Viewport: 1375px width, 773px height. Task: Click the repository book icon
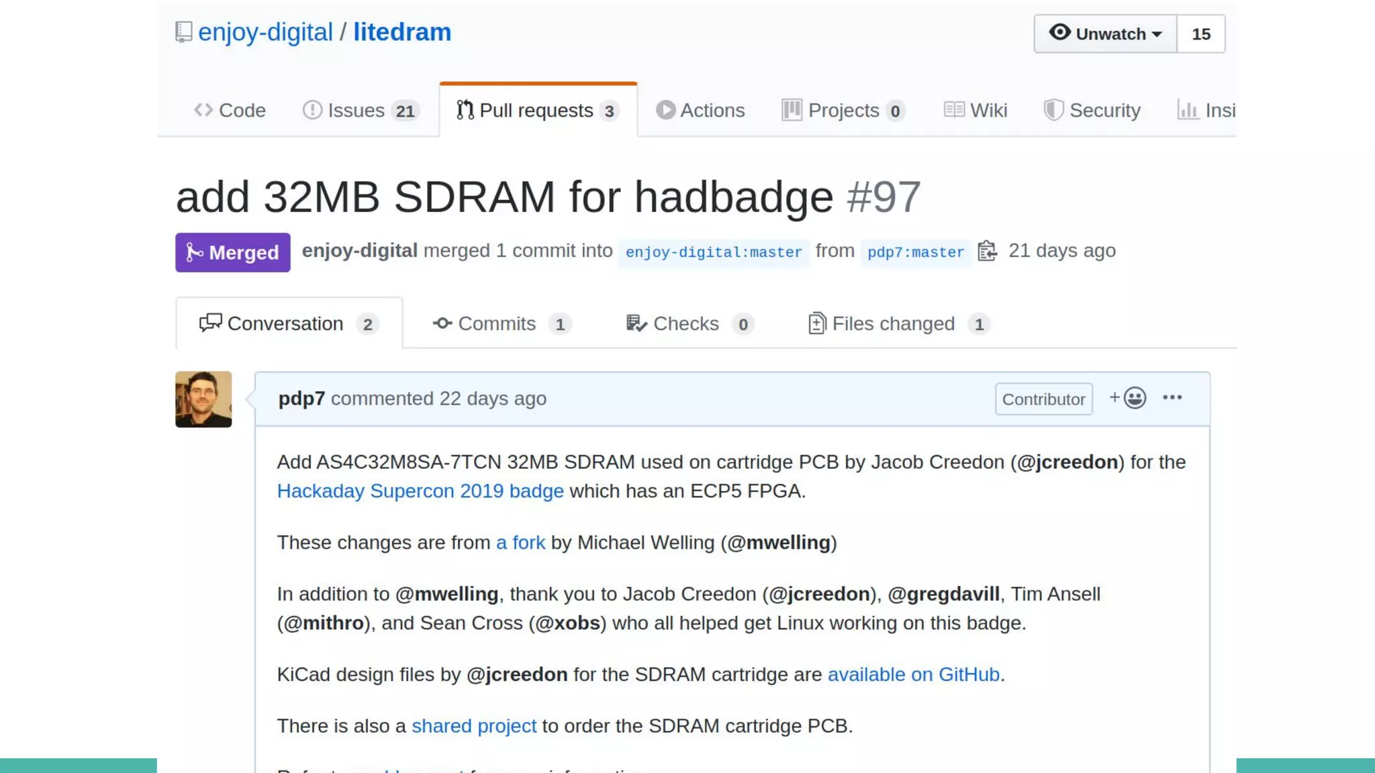(183, 32)
